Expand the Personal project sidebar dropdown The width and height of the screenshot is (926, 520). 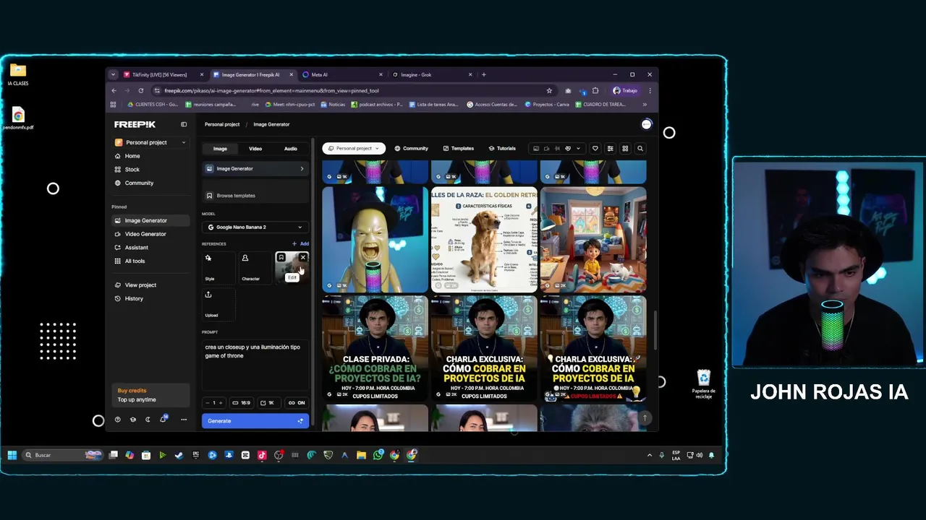click(x=150, y=142)
